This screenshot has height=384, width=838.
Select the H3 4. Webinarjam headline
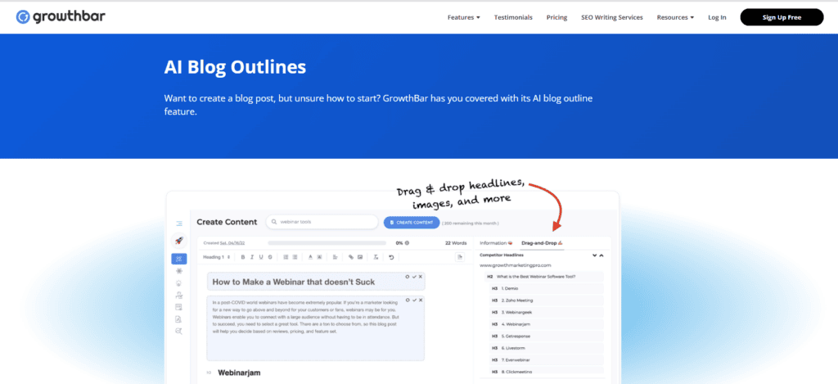[546, 324]
